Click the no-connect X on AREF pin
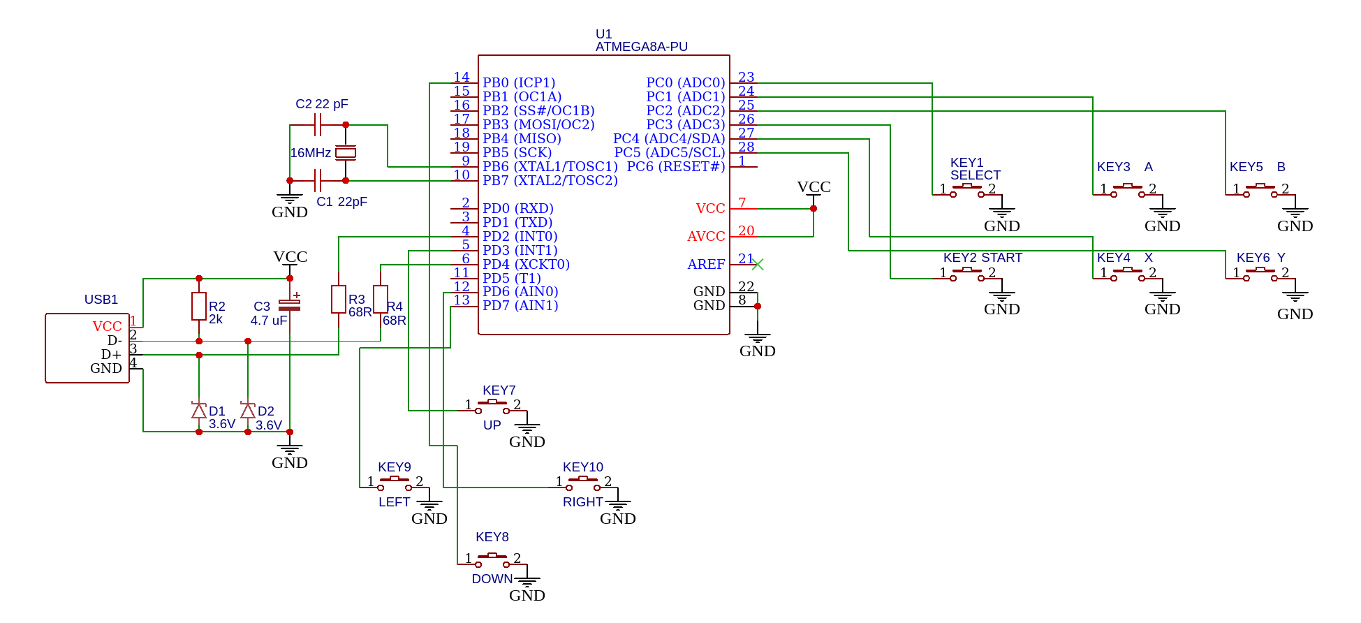1361x623 pixels. click(758, 265)
